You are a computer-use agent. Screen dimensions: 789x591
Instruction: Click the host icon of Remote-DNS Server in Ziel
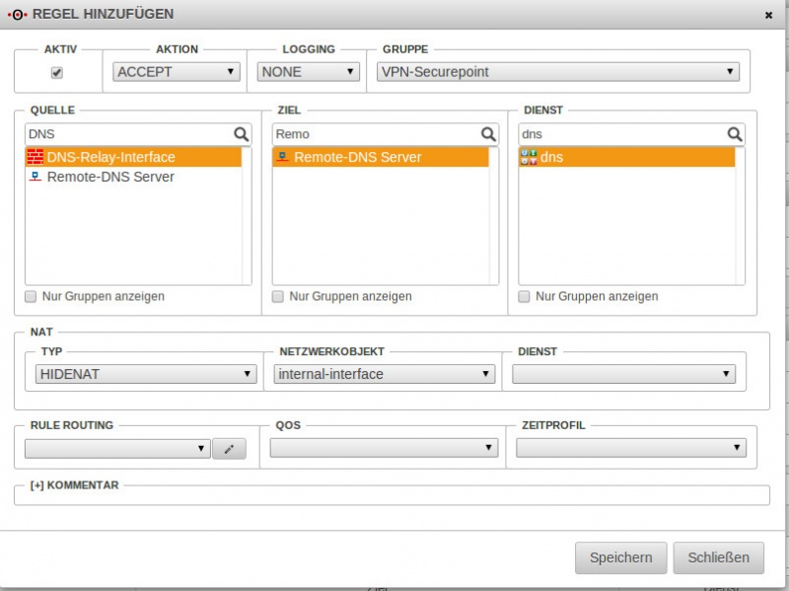[283, 157]
